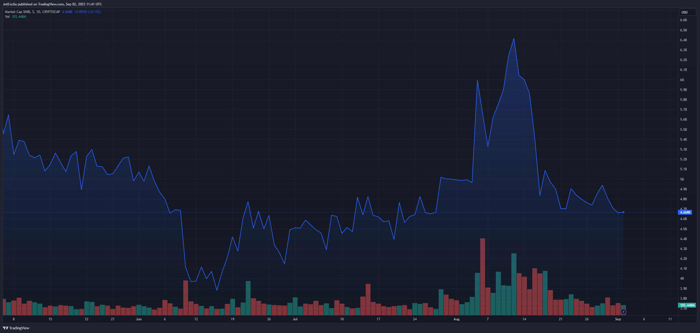
Task: Click the '10' date label on the time axis
Action: (342, 319)
